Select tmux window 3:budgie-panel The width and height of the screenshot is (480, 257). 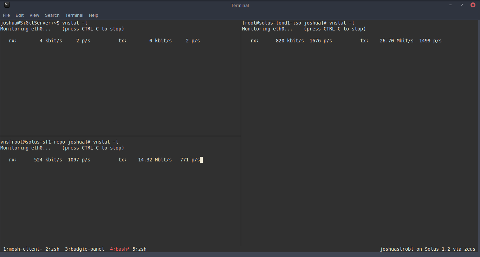pyautogui.click(x=85, y=249)
